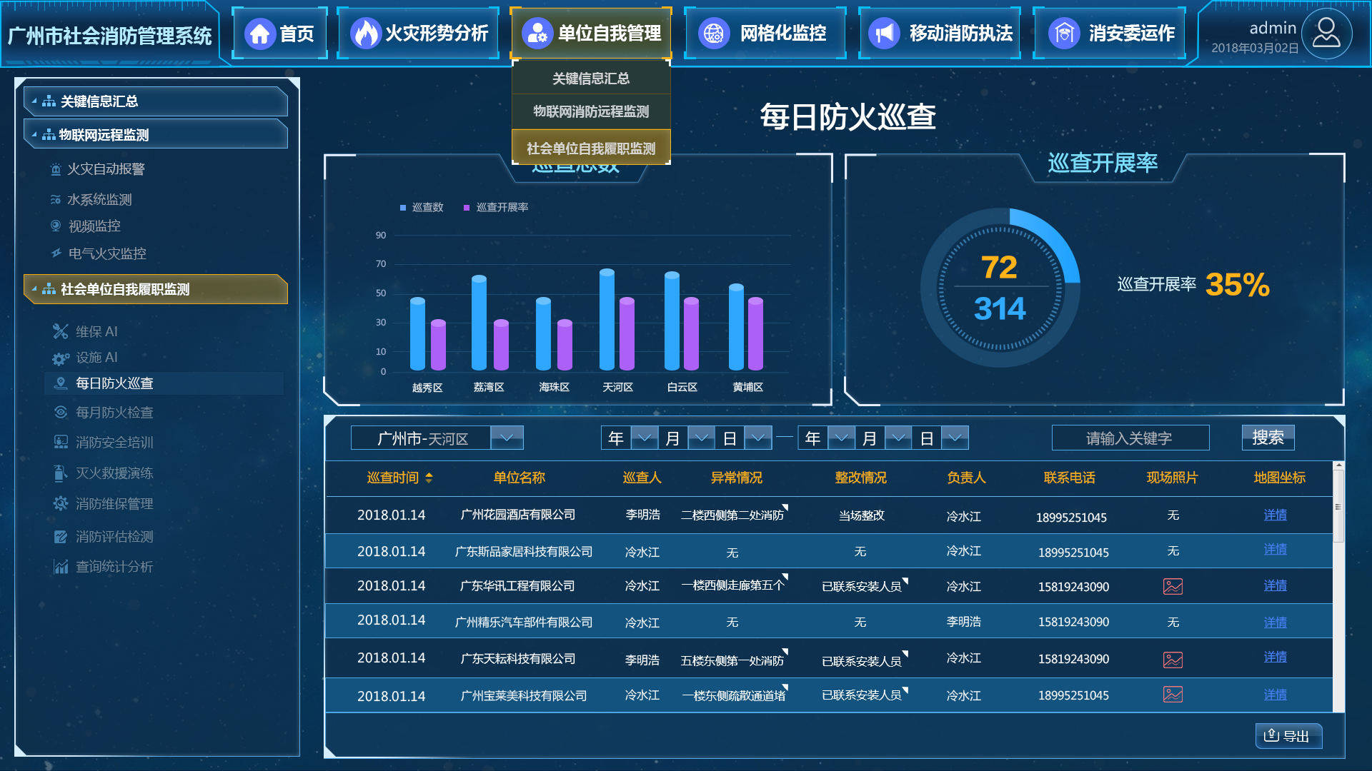The width and height of the screenshot is (1372, 771).
Task: Select 社会单位自我履职监测 menu entry
Action: coord(591,148)
